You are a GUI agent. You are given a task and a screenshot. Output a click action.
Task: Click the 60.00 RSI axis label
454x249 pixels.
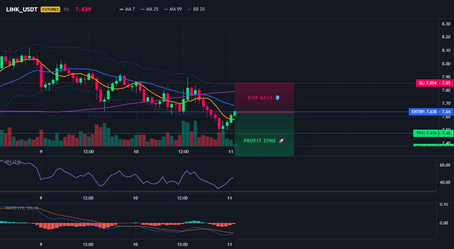pos(445,165)
